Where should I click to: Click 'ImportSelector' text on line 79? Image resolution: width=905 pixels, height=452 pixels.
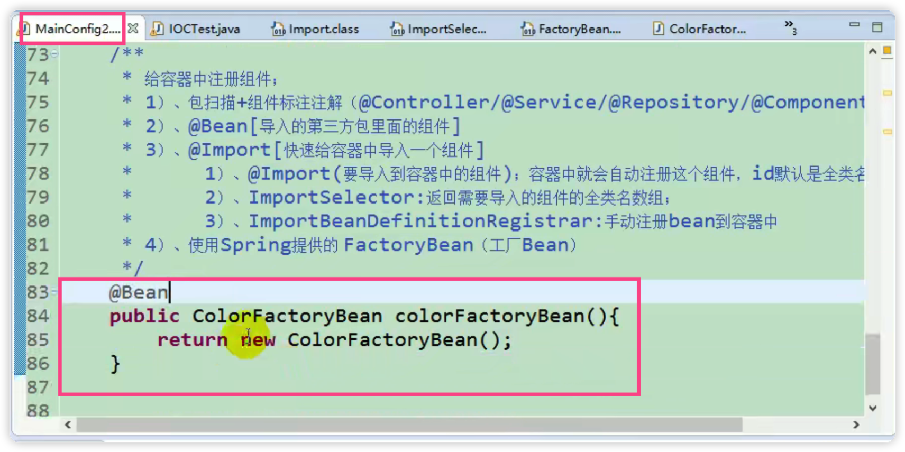tap(332, 197)
